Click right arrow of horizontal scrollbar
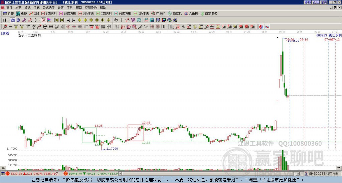 (x=298, y=174)
